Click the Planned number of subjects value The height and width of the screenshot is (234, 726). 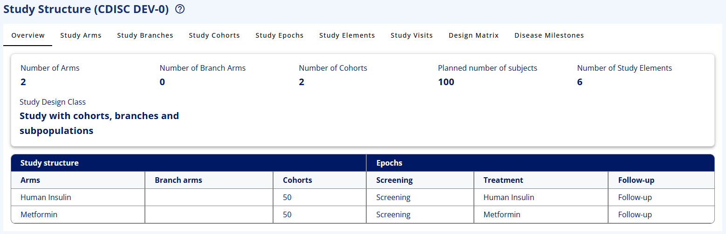pyautogui.click(x=446, y=82)
